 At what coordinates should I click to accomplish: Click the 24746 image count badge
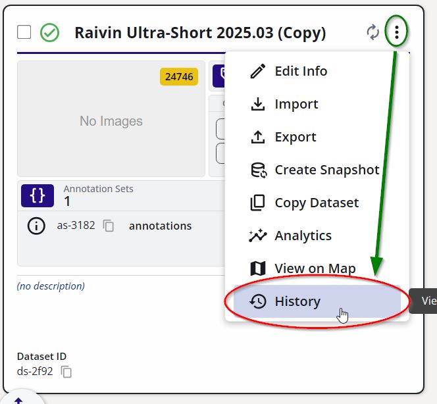[x=179, y=76]
